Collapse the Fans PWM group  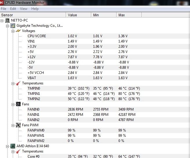(13, 125)
